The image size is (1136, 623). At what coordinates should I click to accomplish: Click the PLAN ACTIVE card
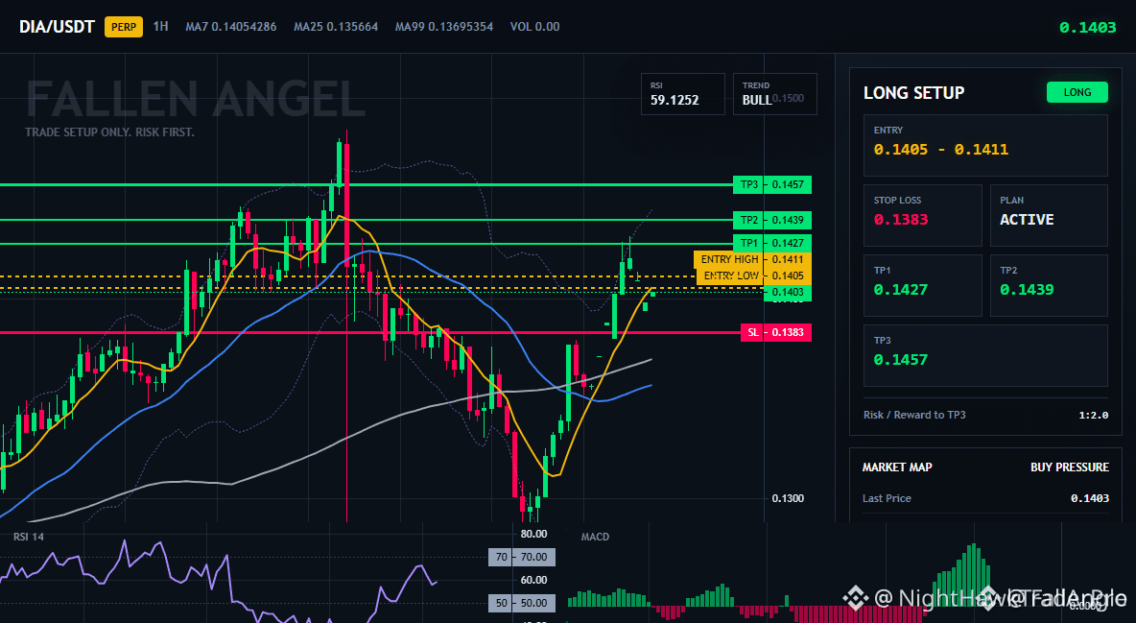click(x=1049, y=215)
